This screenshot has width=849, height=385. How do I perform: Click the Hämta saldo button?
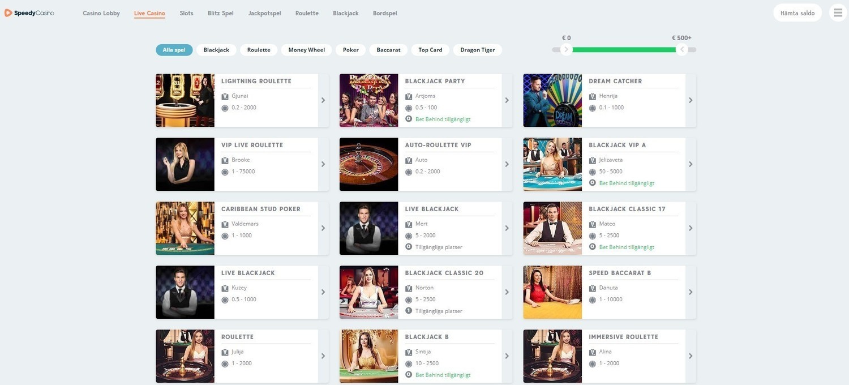[797, 12]
